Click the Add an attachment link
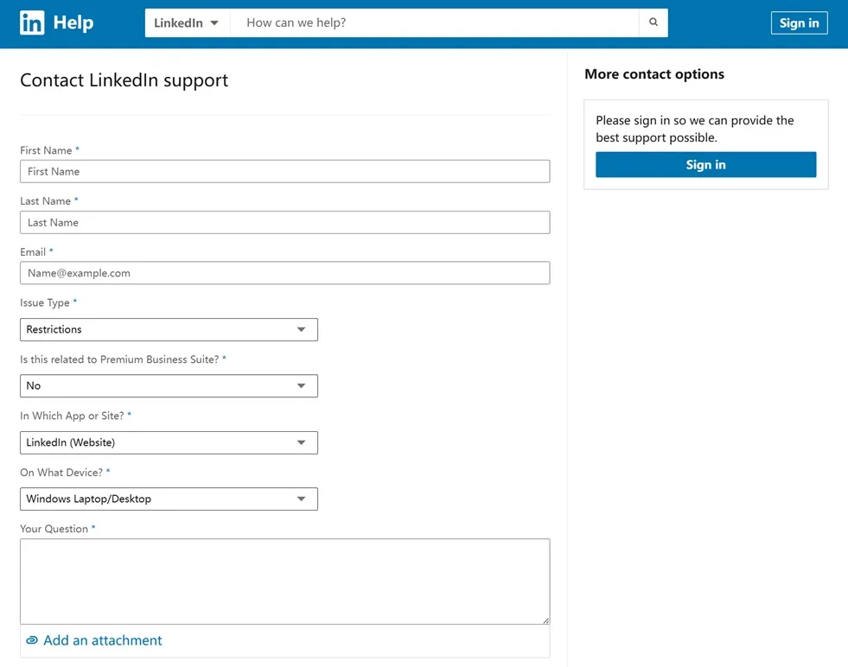 102,640
